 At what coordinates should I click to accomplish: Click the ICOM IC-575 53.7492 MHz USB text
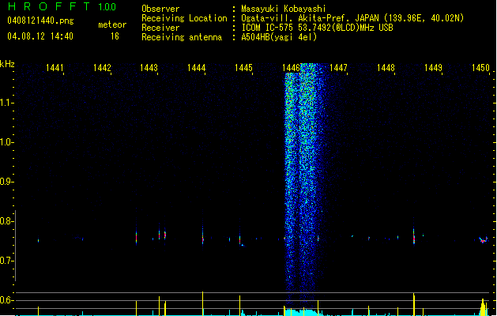tap(317, 28)
